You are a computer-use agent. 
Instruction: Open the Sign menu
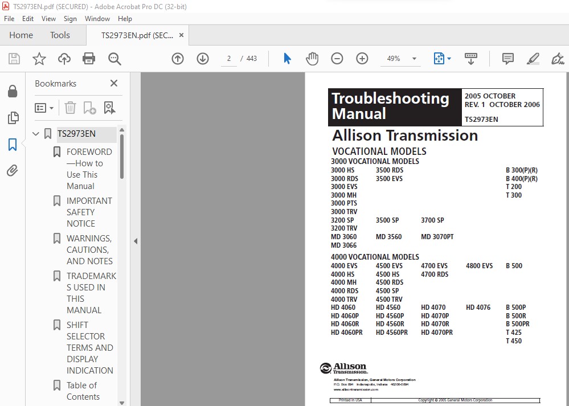click(70, 18)
